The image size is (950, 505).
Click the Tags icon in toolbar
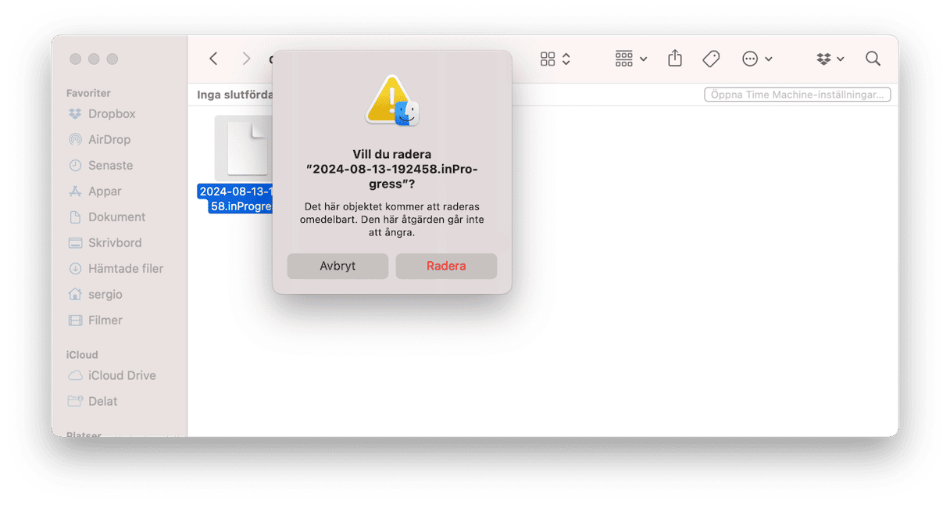(711, 59)
